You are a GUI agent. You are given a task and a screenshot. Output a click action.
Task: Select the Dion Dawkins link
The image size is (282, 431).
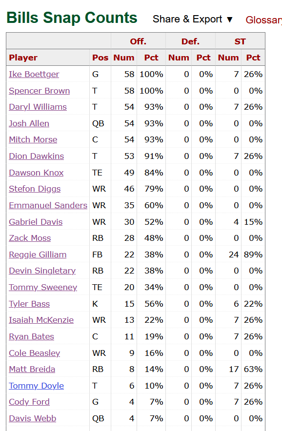(36, 156)
